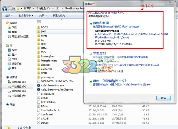Click 新建文件夹 in the toolbar

pos(59,15)
